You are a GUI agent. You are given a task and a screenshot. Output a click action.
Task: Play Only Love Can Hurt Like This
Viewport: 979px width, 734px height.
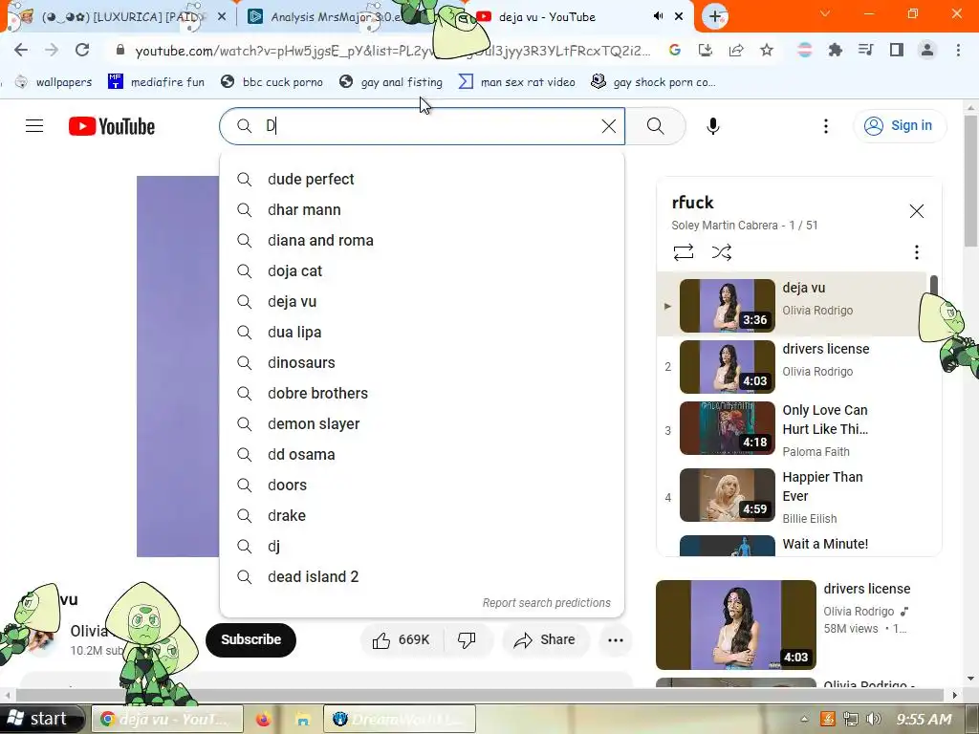pos(793,431)
